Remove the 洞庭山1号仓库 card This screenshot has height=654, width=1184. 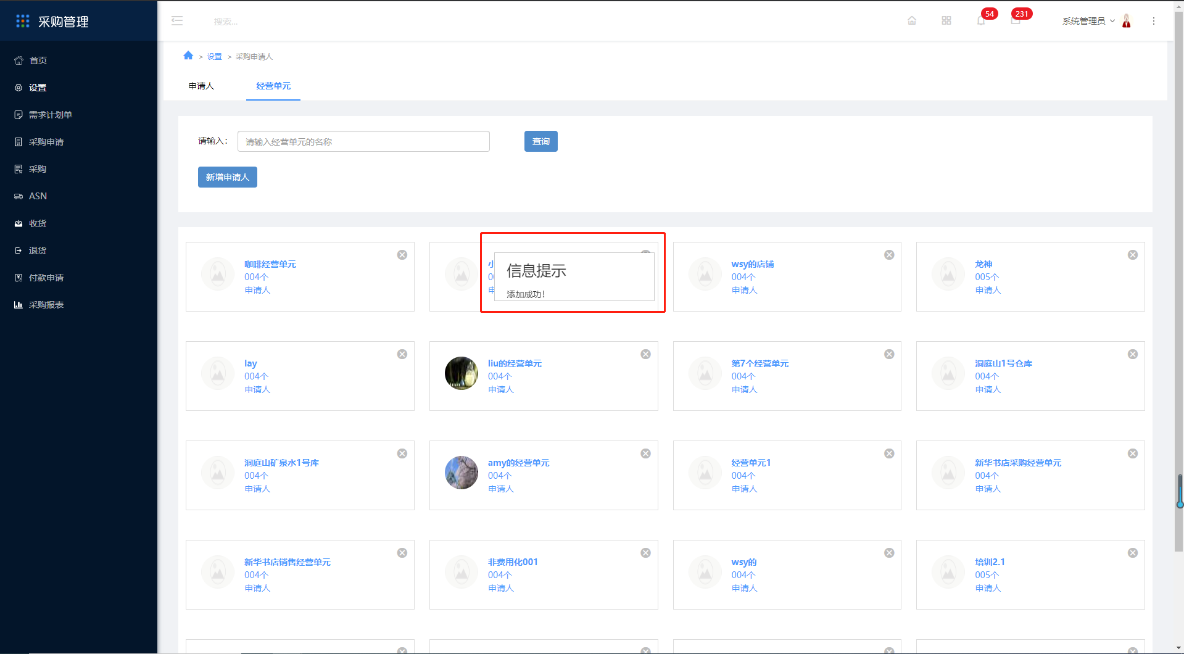click(1133, 354)
